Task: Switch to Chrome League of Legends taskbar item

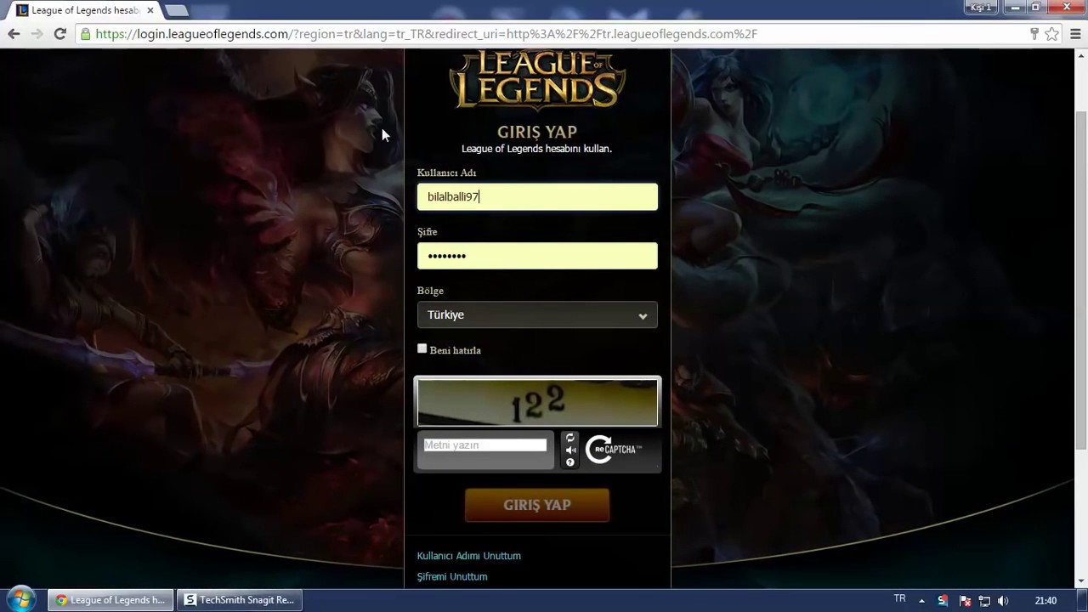Action: click(x=110, y=600)
